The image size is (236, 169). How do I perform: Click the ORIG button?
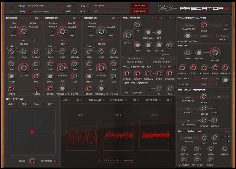(x=74, y=11)
